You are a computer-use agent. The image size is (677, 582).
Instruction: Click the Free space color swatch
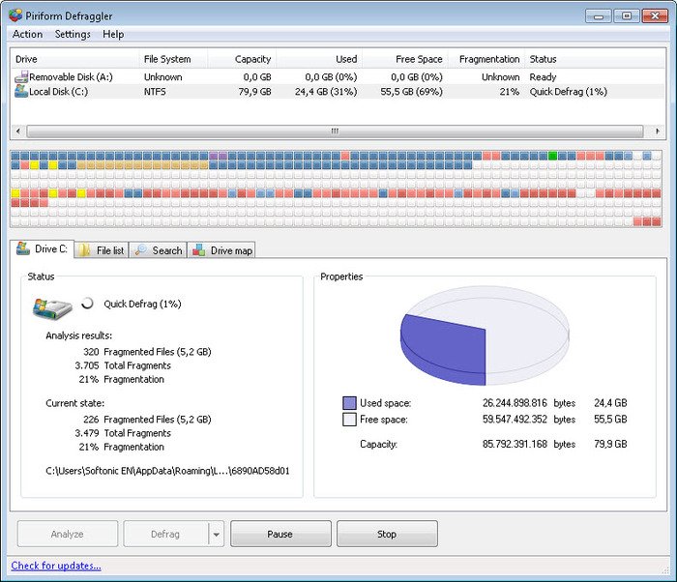tap(349, 420)
